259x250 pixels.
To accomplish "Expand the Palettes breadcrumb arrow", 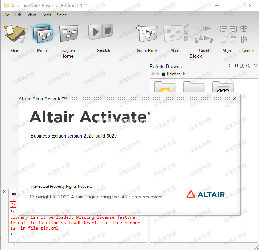I will [184, 74].
